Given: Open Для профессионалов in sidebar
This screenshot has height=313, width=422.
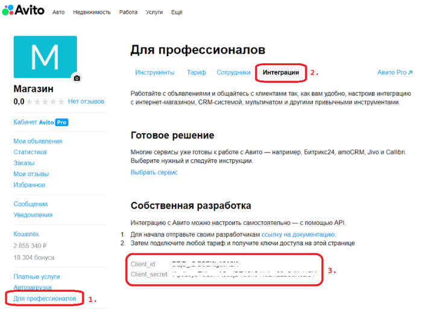Looking at the screenshot, I should point(45,299).
